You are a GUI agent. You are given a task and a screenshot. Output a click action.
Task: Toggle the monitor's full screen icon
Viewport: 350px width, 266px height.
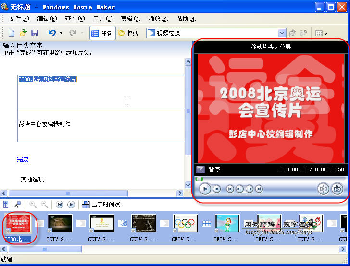(x=200, y=169)
